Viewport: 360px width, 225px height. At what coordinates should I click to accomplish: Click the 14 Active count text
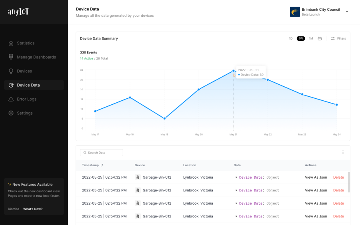[x=86, y=58]
